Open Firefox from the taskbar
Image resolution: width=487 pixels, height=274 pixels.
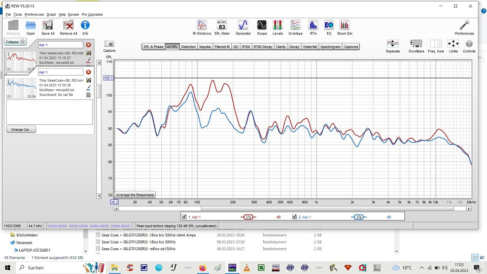coord(202,267)
